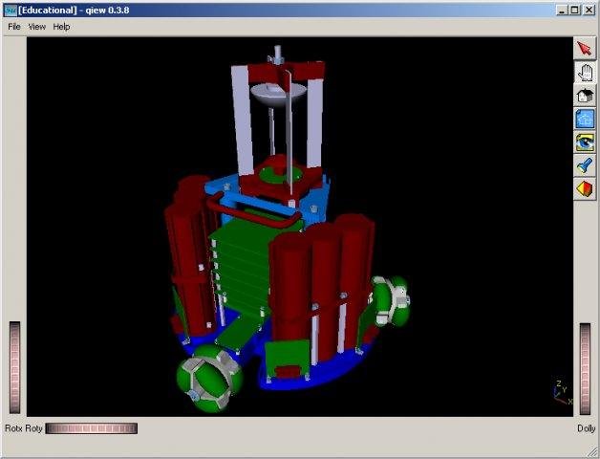The width and height of the screenshot is (600, 459).
Task: Click the eye view-all icon
Action: click(585, 142)
